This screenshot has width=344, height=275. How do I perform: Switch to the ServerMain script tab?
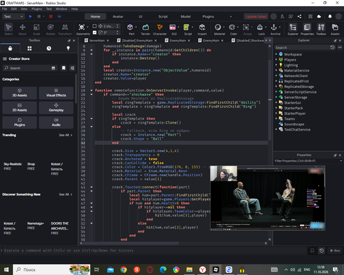click(x=96, y=41)
